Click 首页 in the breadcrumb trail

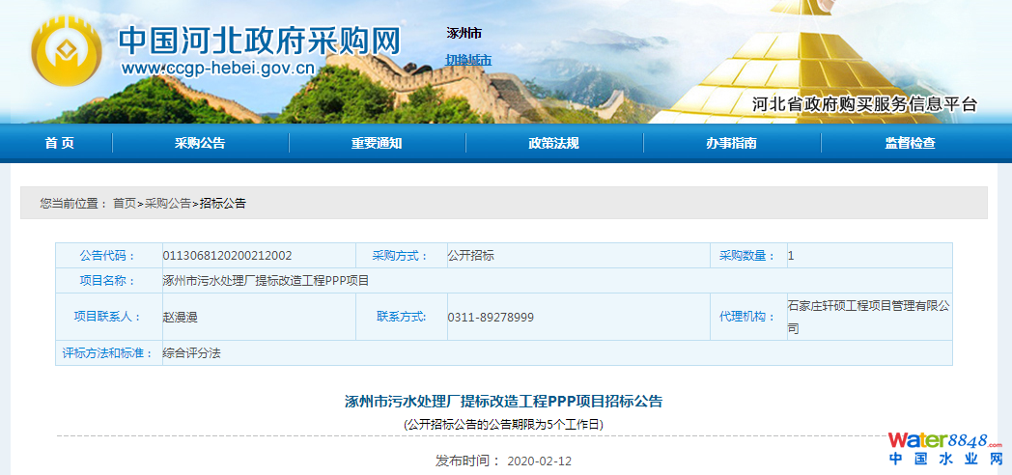click(124, 204)
